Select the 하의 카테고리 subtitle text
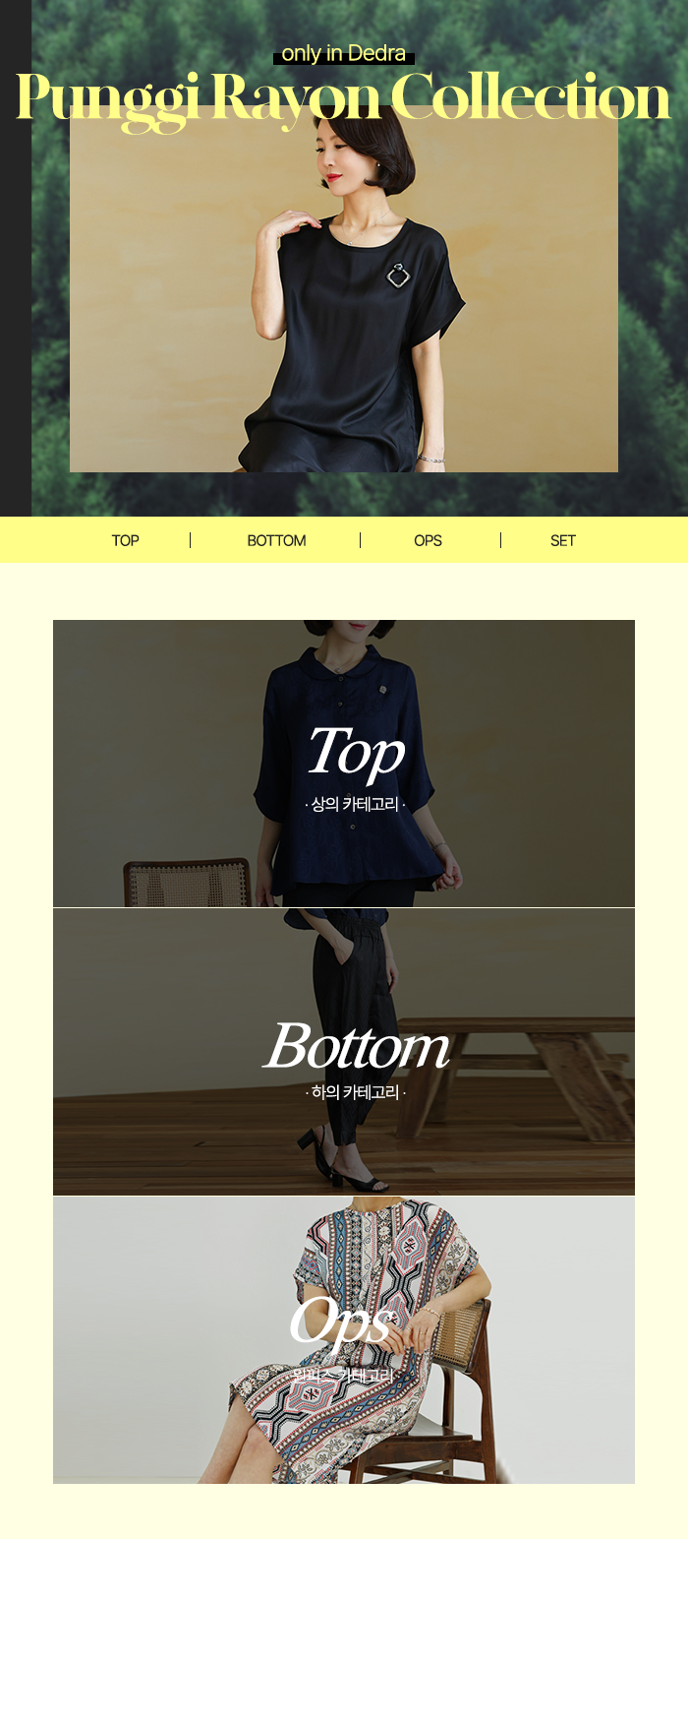Image resolution: width=688 pixels, height=1722 pixels. (355, 1092)
